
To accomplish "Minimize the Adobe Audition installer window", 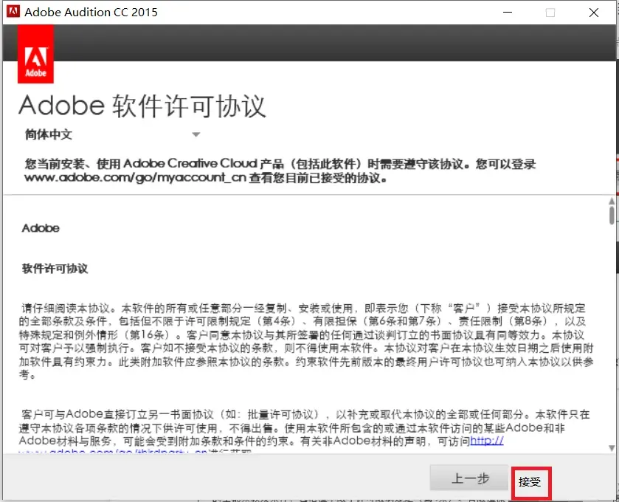I will click(x=508, y=13).
